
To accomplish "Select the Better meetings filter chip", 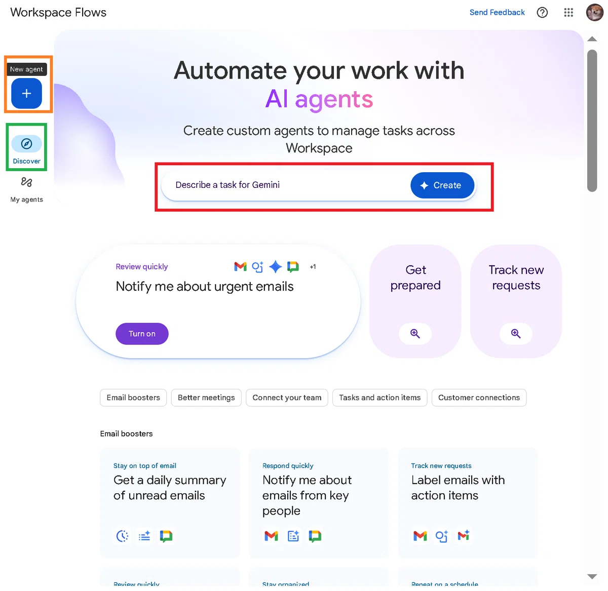I will (206, 398).
